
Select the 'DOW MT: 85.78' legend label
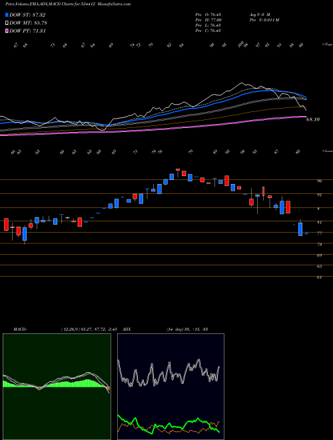point(28,23)
